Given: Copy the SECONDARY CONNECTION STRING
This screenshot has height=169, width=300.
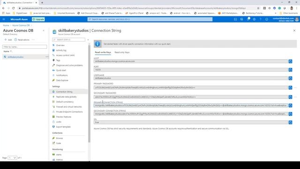Looking at the screenshot, I should (290, 114).
